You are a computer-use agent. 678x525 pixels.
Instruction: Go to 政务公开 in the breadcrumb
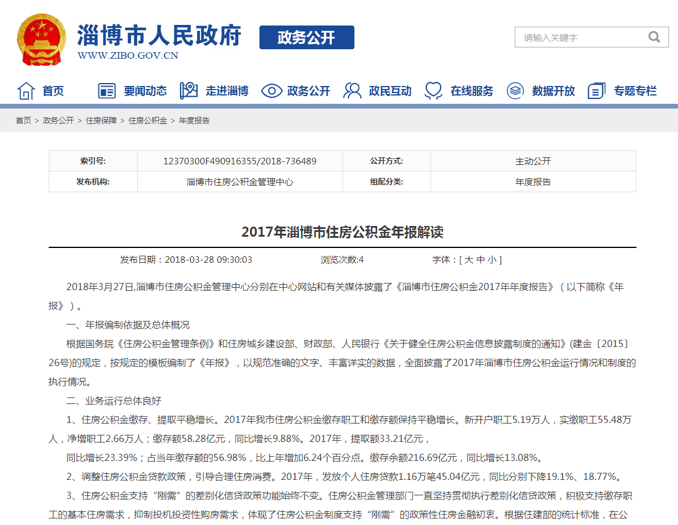point(58,120)
